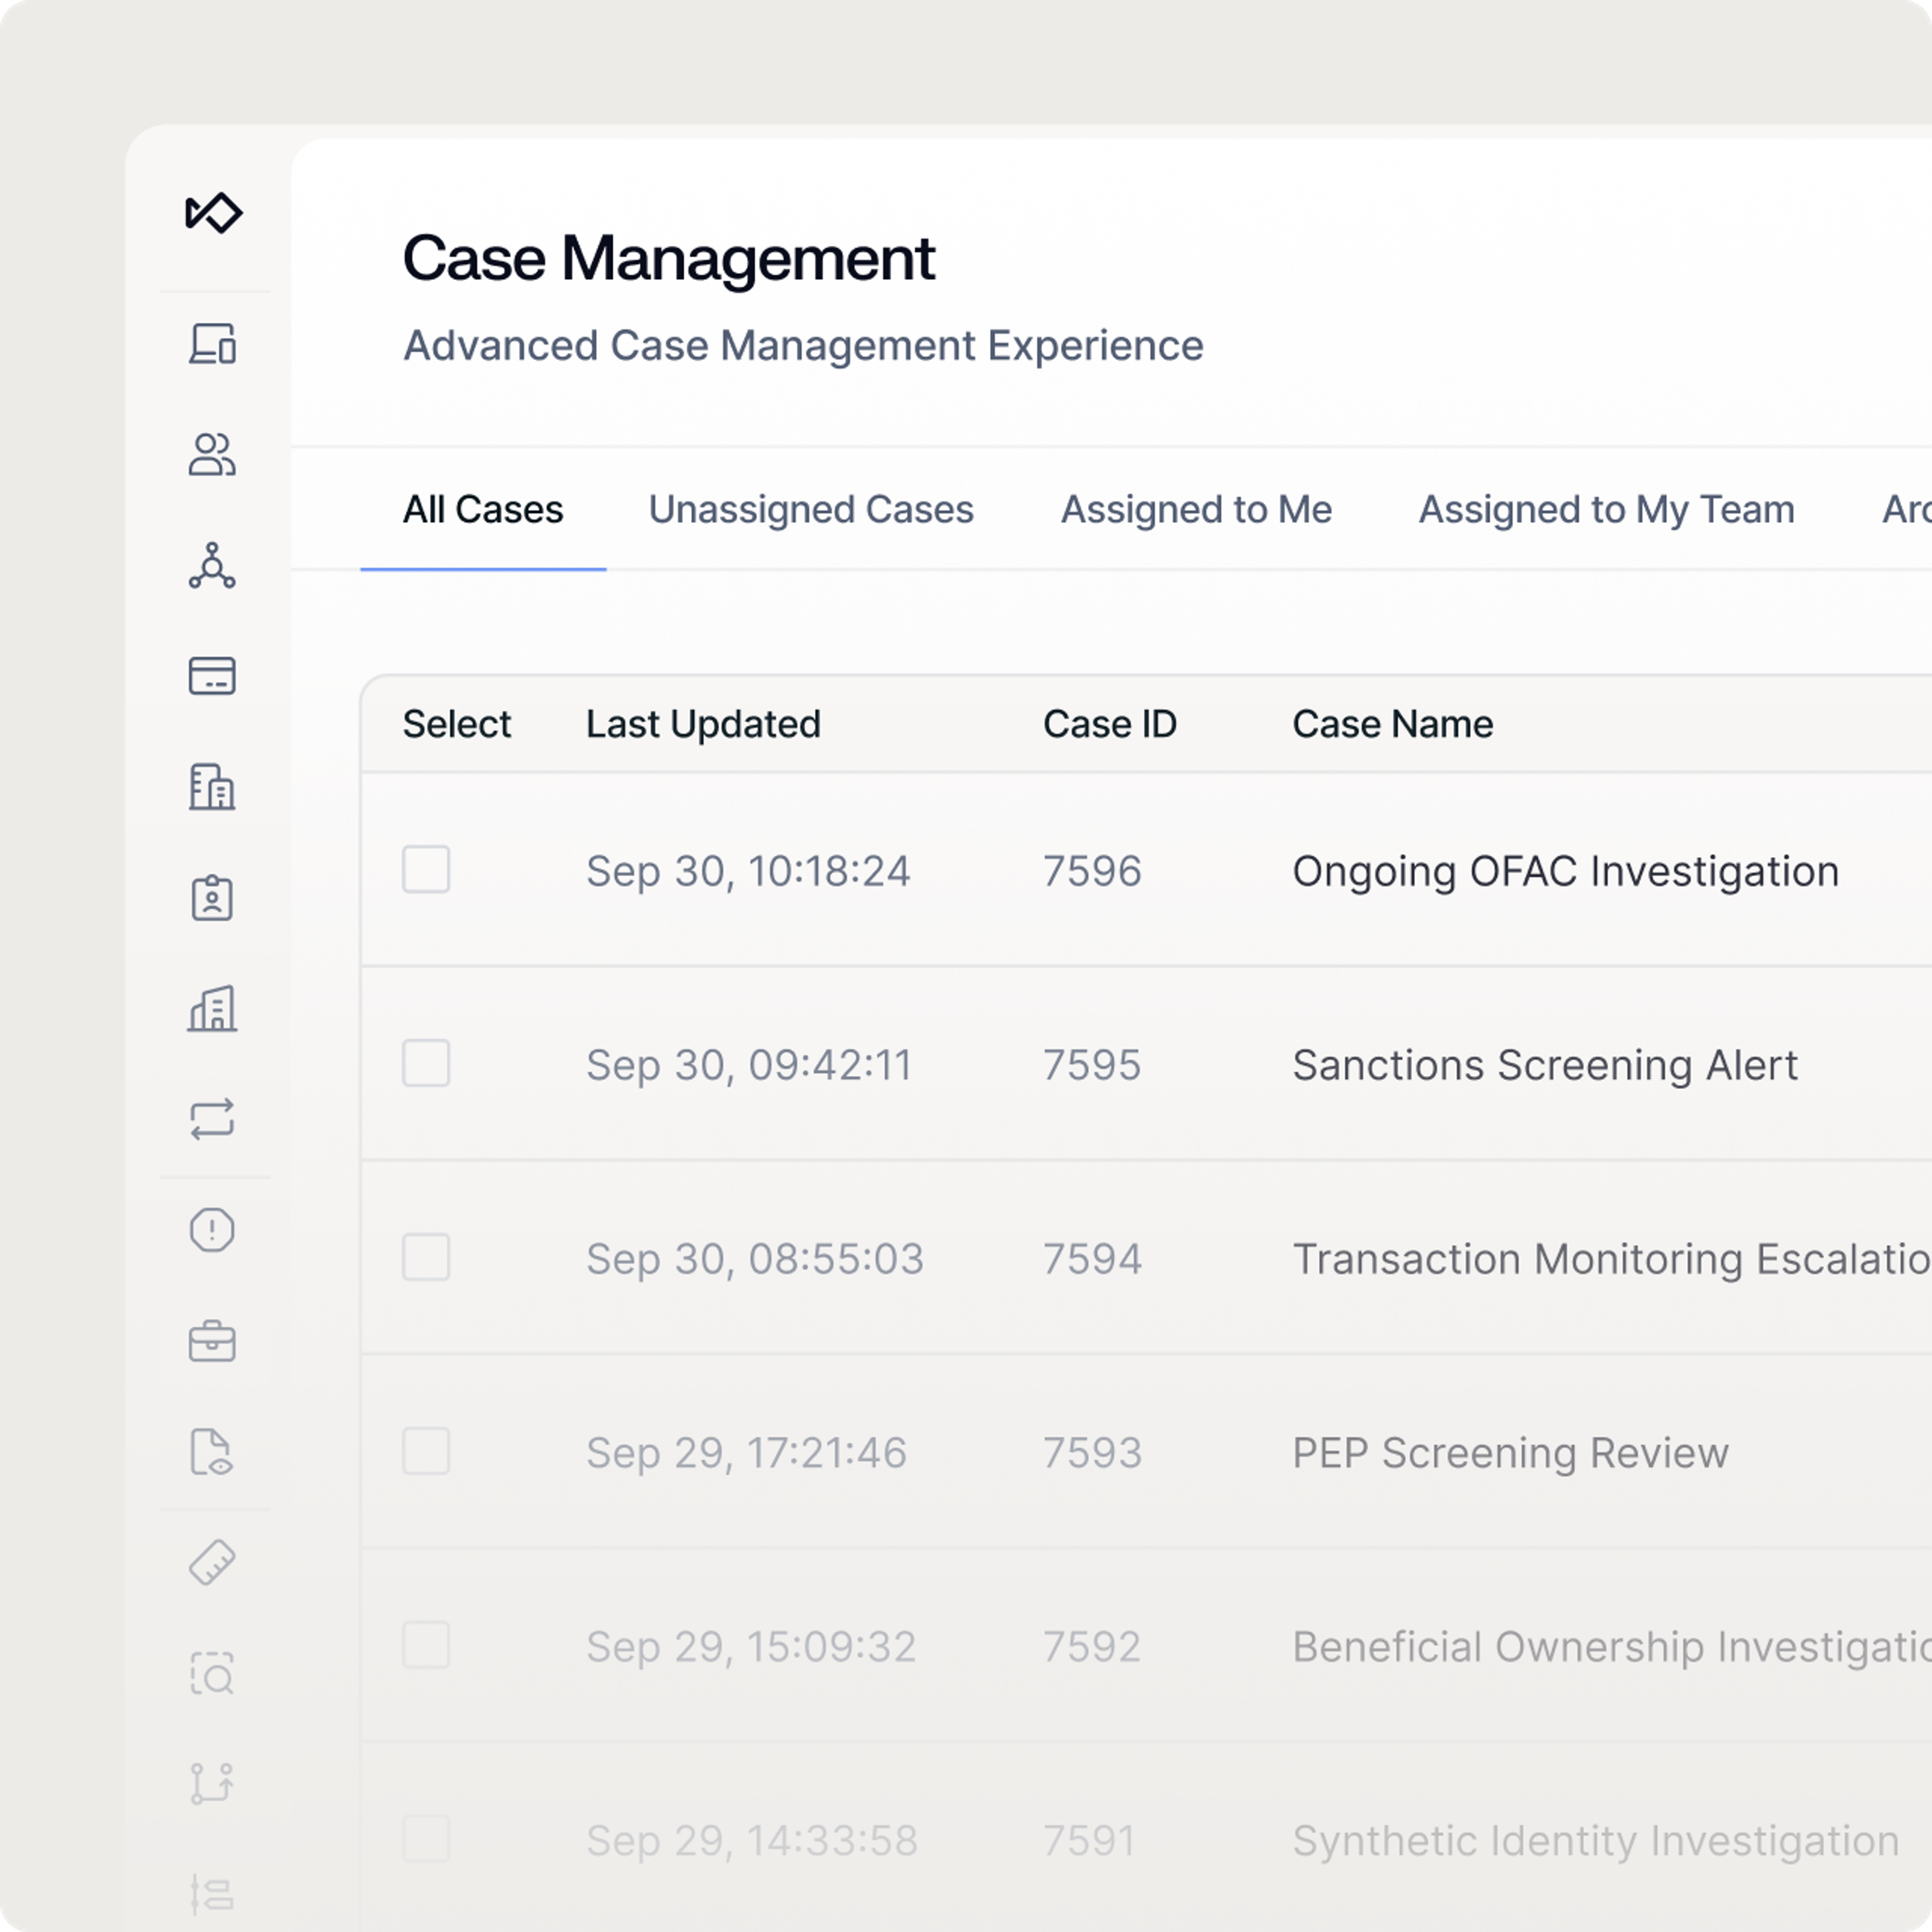The image size is (1932, 1932).
Task: Check the box for case 7592
Action: click(426, 1645)
